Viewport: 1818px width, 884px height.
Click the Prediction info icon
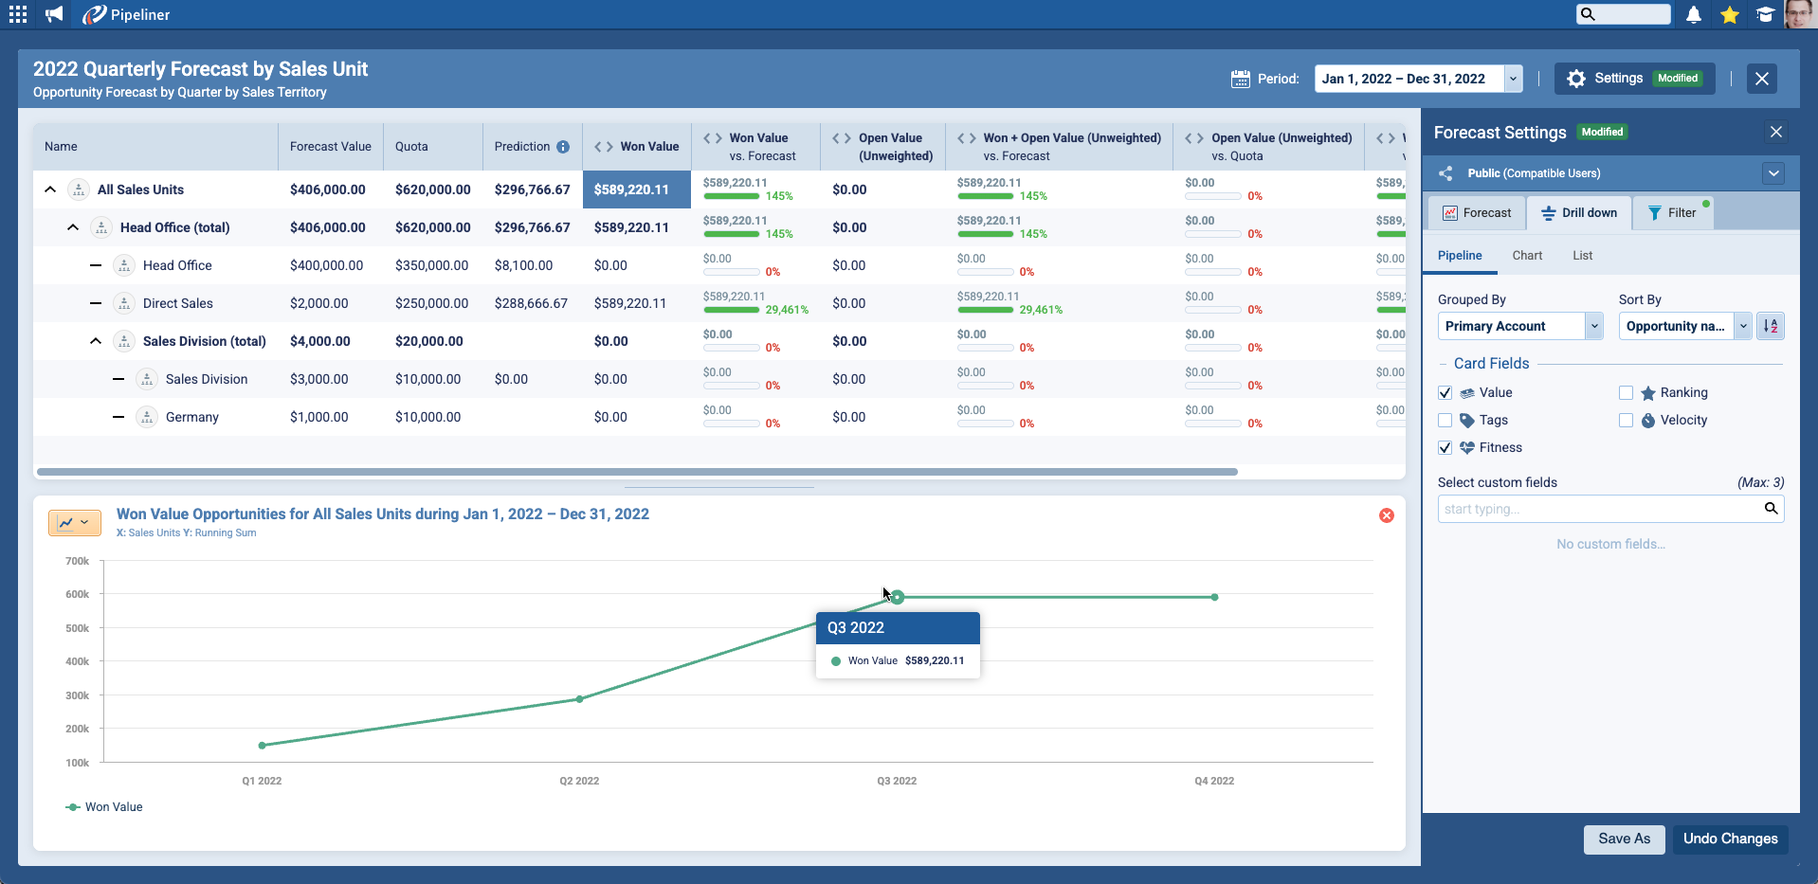pos(563,147)
